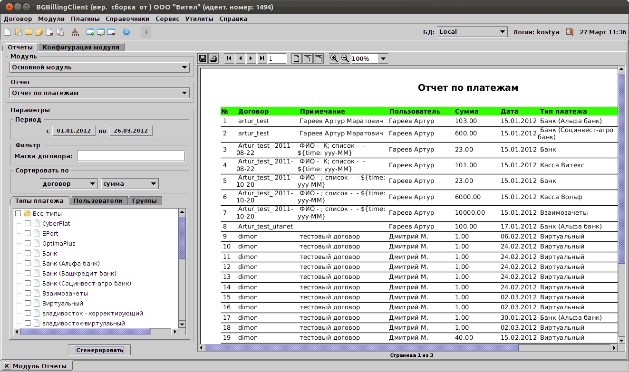629x372 pixels.
Task: Print the report using the printer icon
Action: tap(213, 58)
